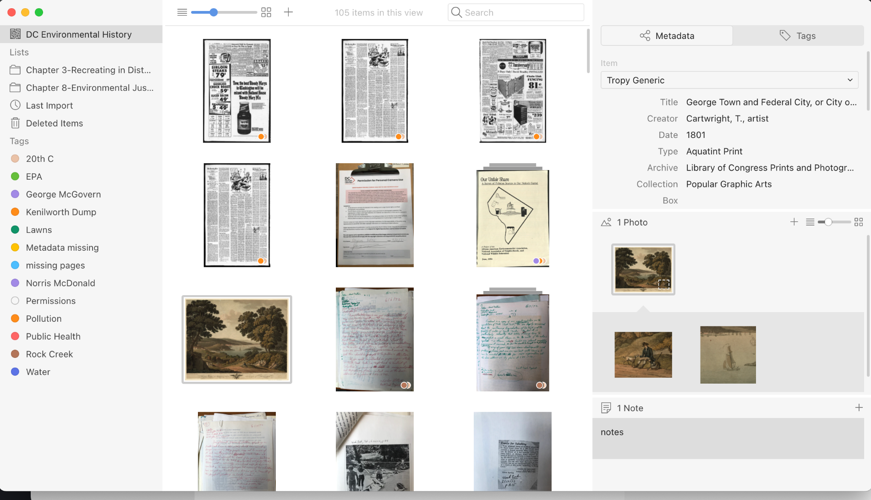This screenshot has height=500, width=871.
Task: Select 77 Anniversary Sale newspaper item
Action: pyautogui.click(x=513, y=91)
